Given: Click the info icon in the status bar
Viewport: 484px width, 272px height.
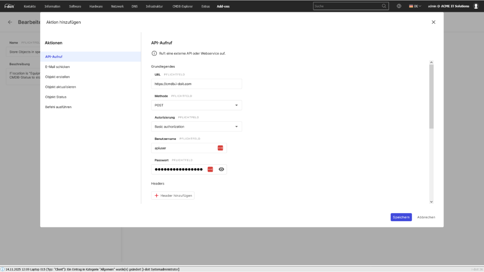Looking at the screenshot, I should pos(3,269).
